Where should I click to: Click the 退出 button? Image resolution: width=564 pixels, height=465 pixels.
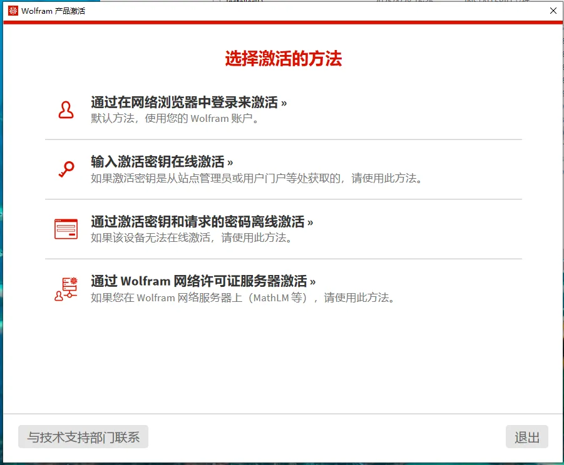coord(526,437)
